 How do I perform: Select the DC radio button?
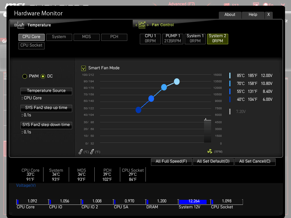43,76
